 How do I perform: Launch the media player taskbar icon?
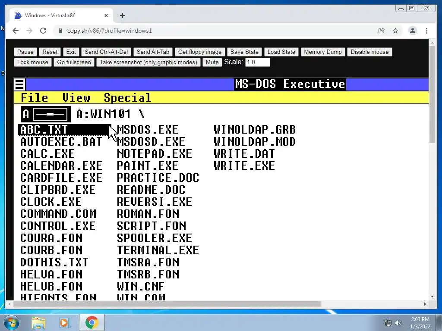[64, 322]
